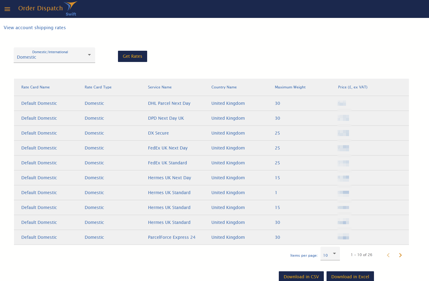The width and height of the screenshot is (429, 281).
Task: Select the DX Secure service cell
Action: coord(158,133)
